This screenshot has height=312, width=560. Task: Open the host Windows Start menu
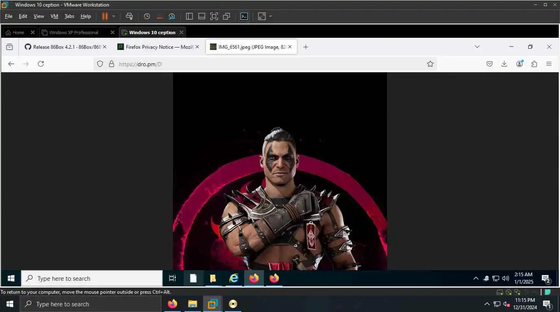point(10,304)
